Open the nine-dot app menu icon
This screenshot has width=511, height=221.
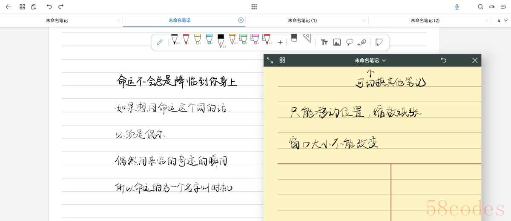[254, 7]
